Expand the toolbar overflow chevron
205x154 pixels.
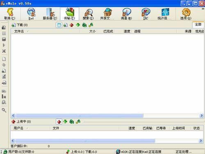coord(203,9)
